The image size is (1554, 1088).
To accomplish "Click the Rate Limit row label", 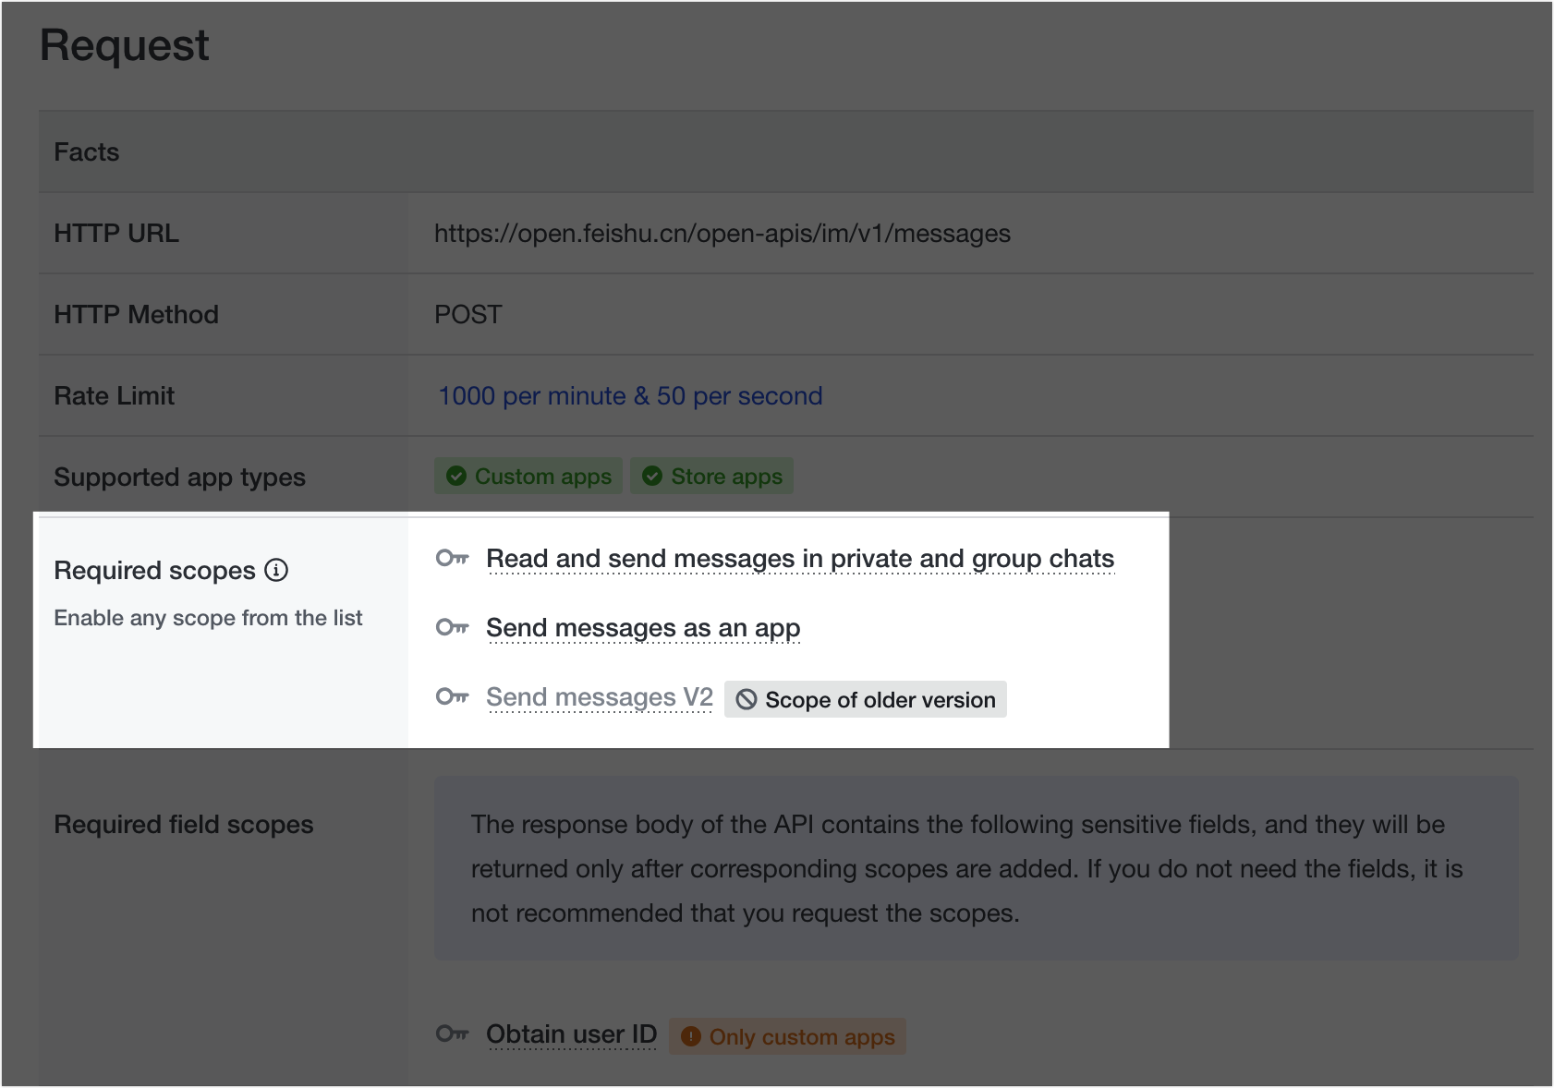I will tap(114, 396).
